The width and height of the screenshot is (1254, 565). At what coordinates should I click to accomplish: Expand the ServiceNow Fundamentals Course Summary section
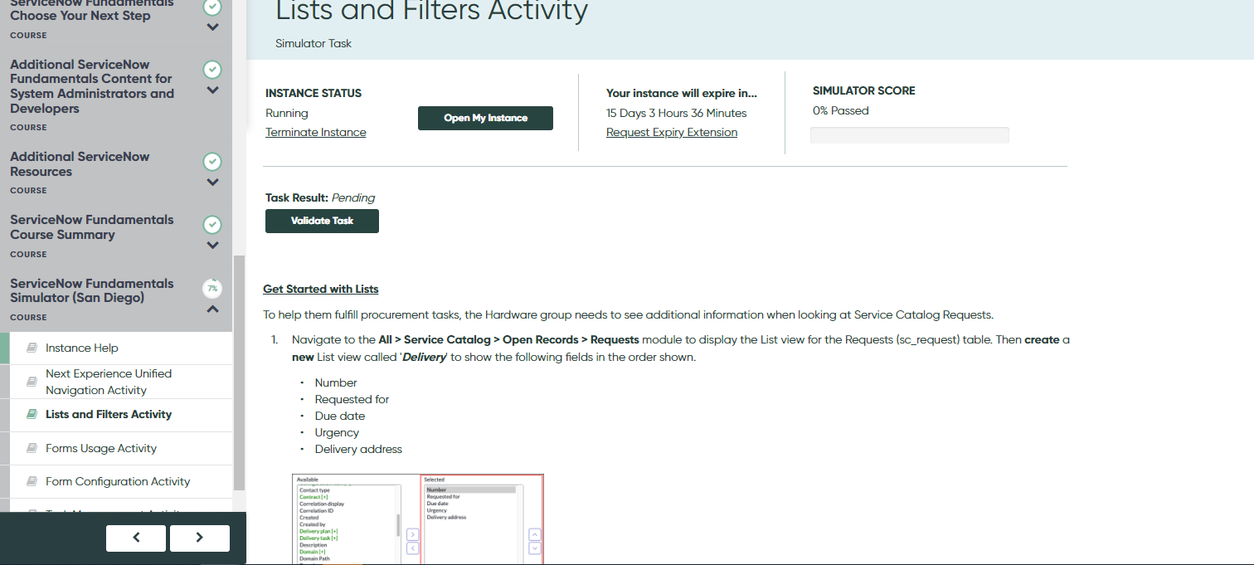[x=212, y=246]
